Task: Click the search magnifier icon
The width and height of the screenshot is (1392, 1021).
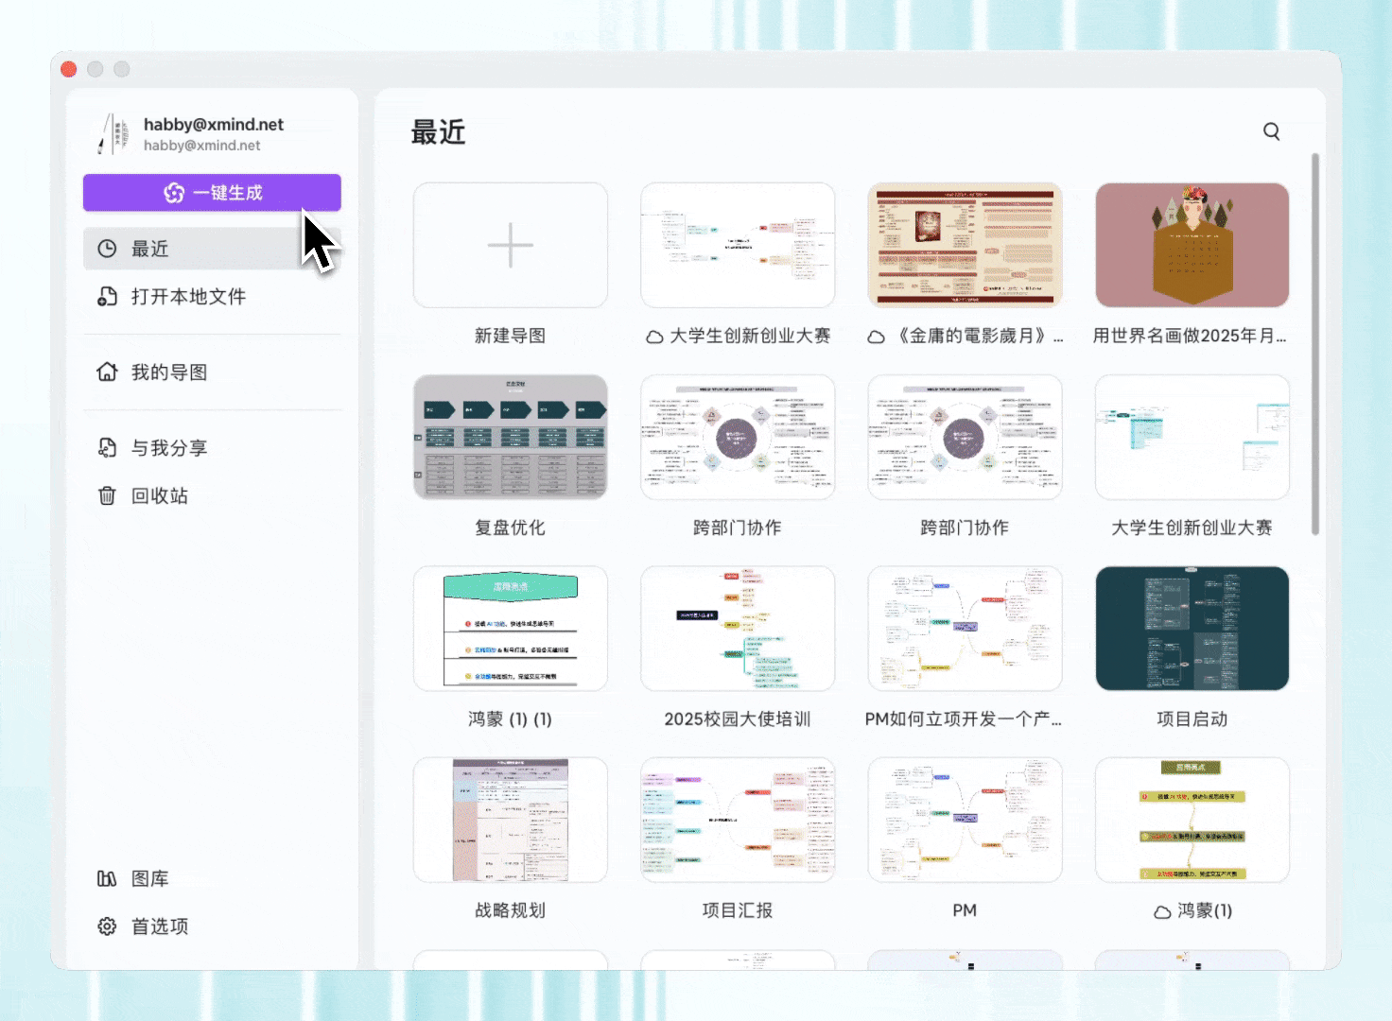Action: pyautogui.click(x=1271, y=131)
